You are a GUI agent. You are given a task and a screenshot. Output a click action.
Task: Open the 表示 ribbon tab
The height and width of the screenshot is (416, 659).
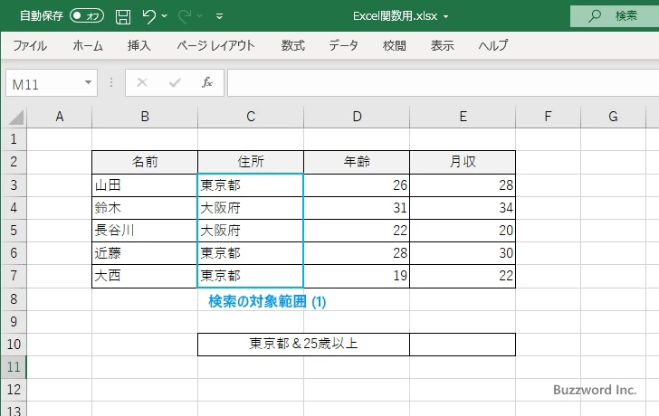[x=442, y=45]
